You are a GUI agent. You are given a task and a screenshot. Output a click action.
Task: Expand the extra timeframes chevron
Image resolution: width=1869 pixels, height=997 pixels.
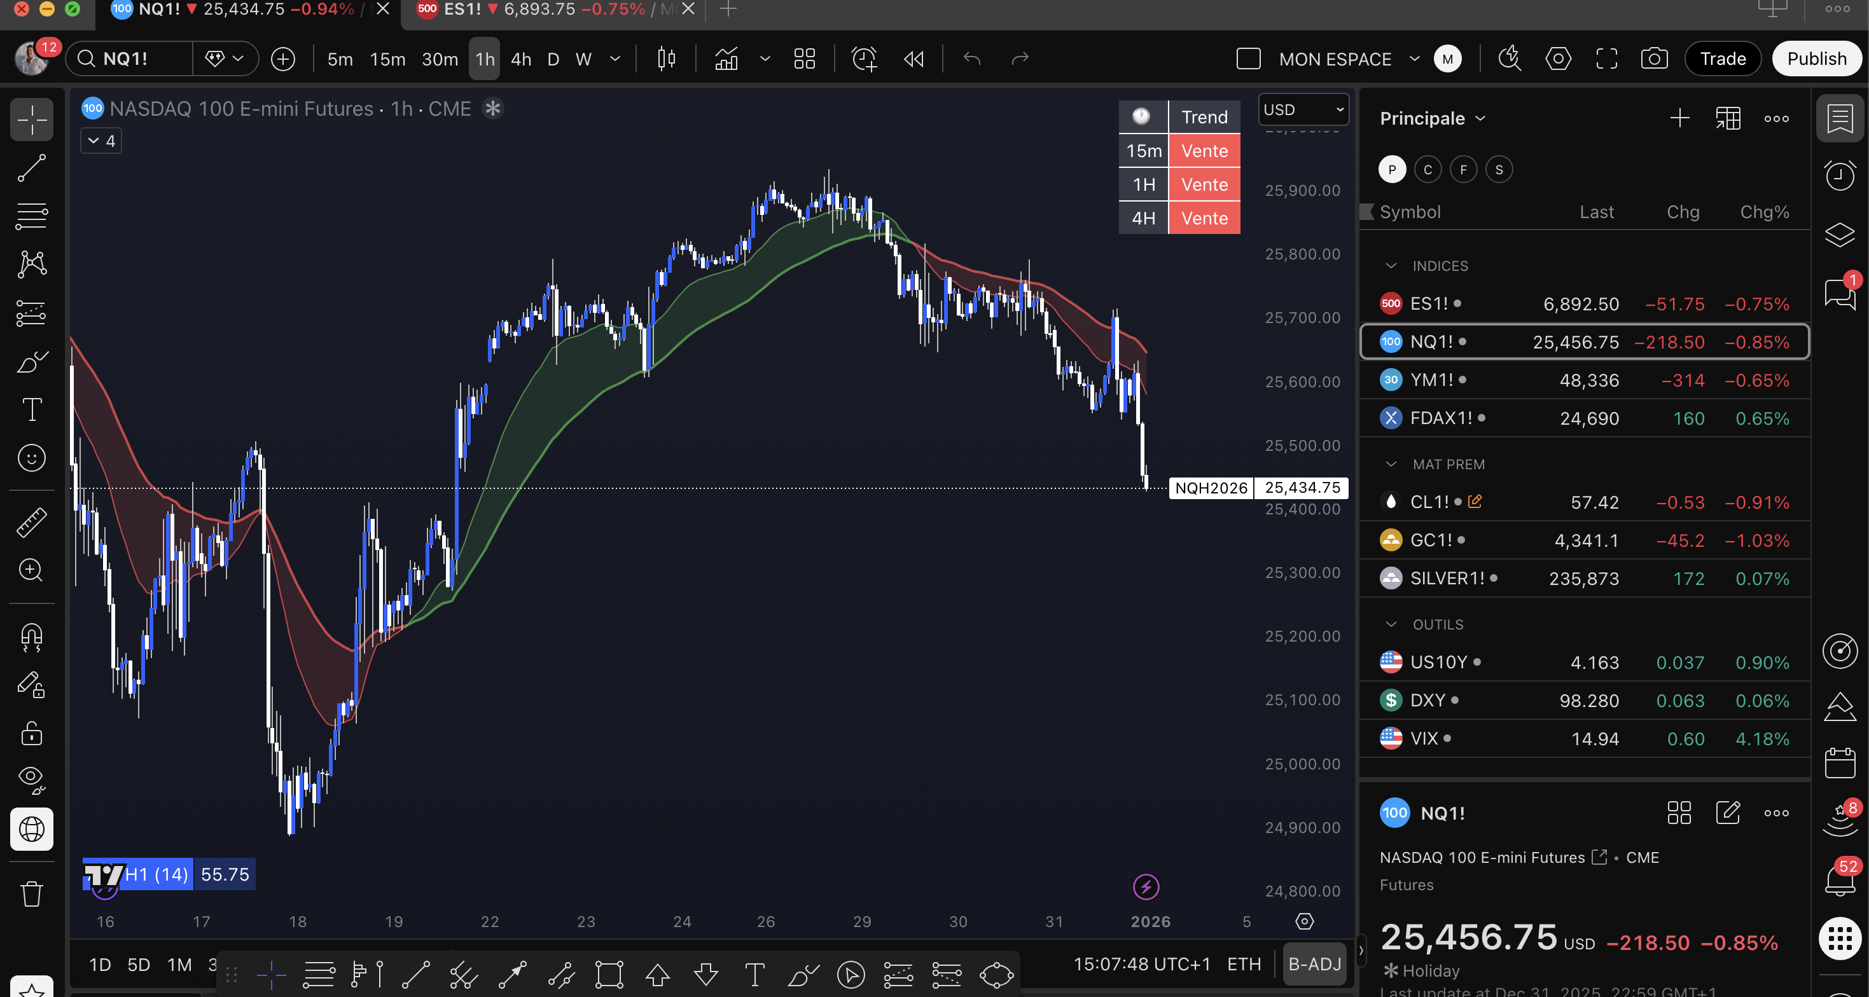pyautogui.click(x=615, y=58)
